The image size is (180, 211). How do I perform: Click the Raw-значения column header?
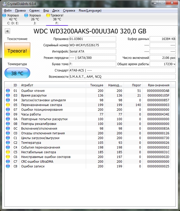pos(157,85)
